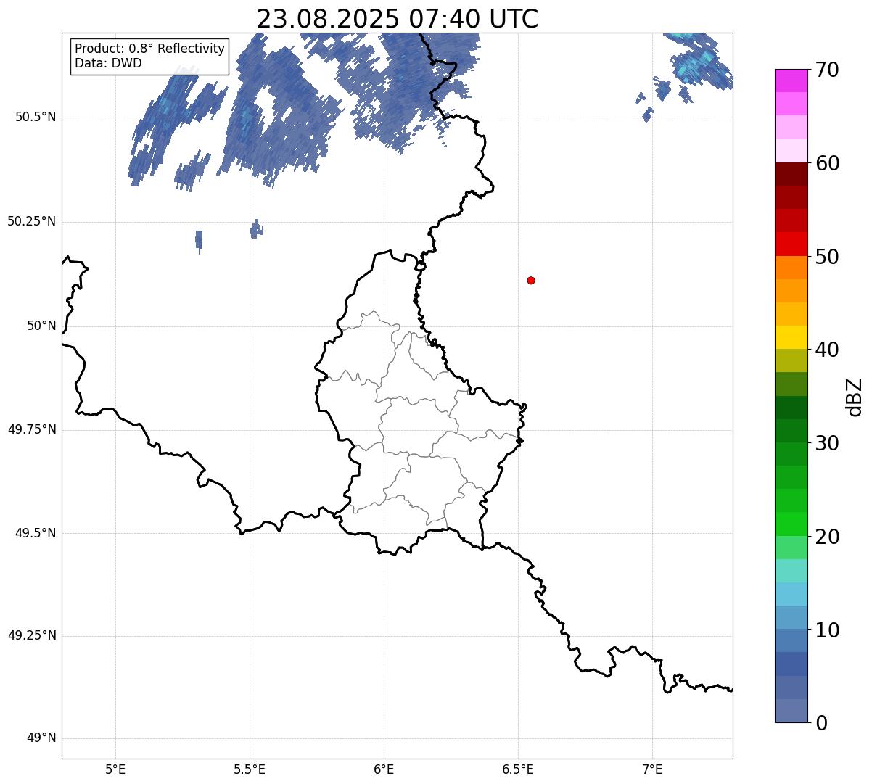872x784 pixels.
Task: Click the 49.5°N latitude label
Action: click(x=36, y=533)
